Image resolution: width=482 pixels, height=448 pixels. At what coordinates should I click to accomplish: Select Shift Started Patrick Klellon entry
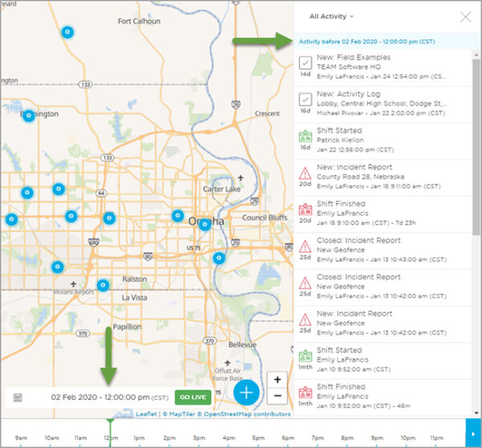382,141
